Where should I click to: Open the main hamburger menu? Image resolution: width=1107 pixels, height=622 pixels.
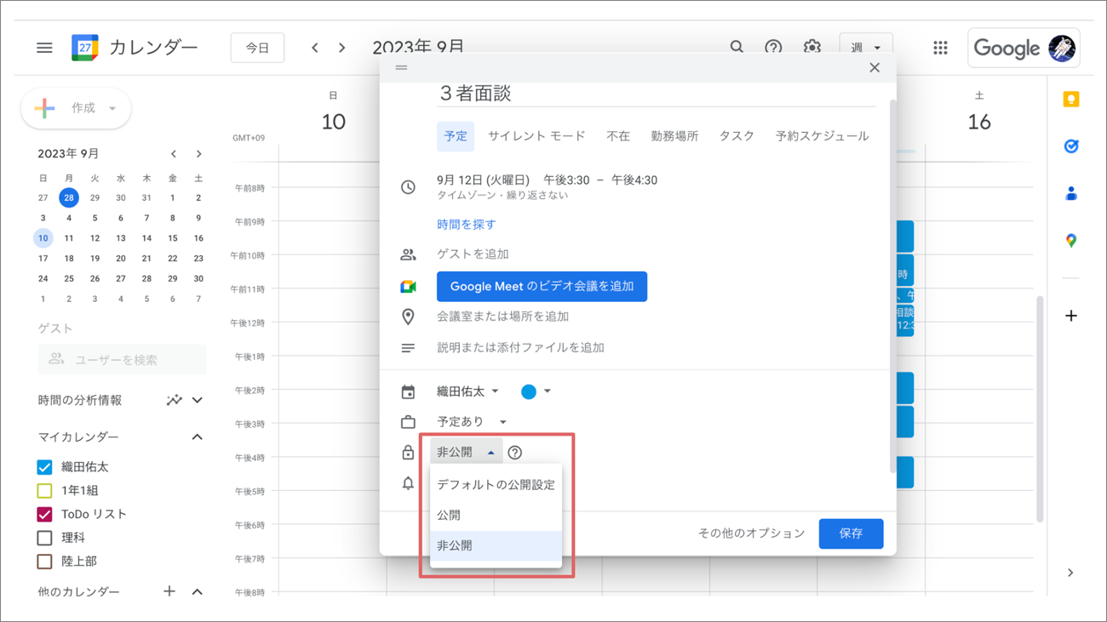tap(44, 48)
